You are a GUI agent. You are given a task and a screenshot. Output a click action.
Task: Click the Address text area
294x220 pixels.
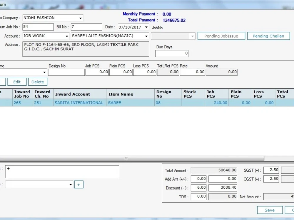tap(86, 49)
